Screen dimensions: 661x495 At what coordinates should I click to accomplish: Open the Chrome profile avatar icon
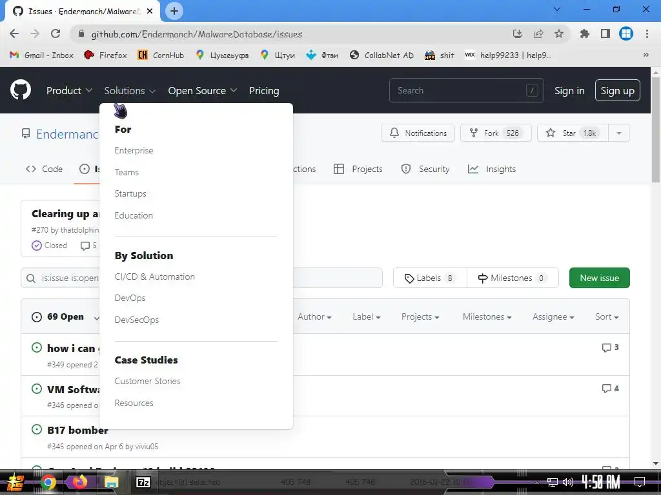tap(626, 34)
